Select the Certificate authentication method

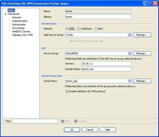point(78,29)
